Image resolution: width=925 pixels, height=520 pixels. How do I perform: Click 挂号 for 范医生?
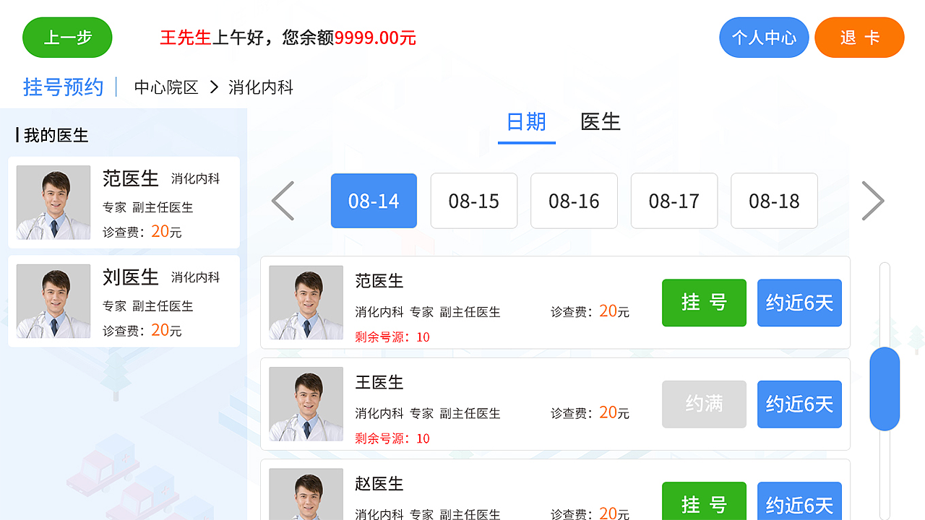pyautogui.click(x=704, y=303)
